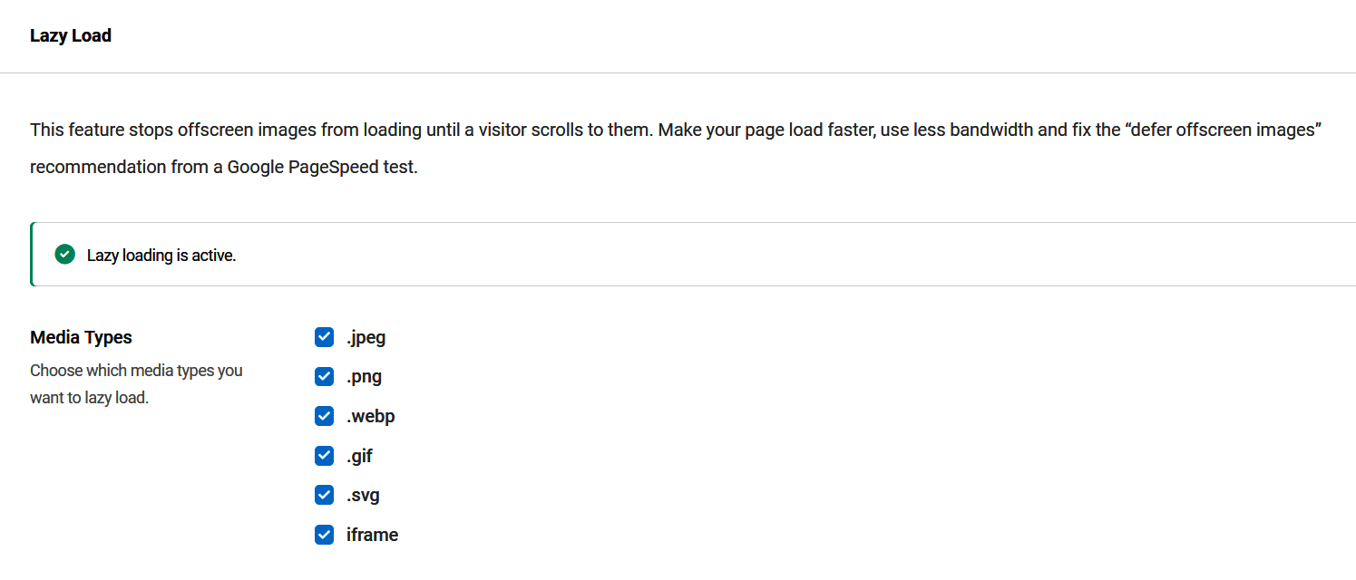Click the feature description paragraph's first line
The width and height of the screenshot is (1356, 580).
(673, 130)
